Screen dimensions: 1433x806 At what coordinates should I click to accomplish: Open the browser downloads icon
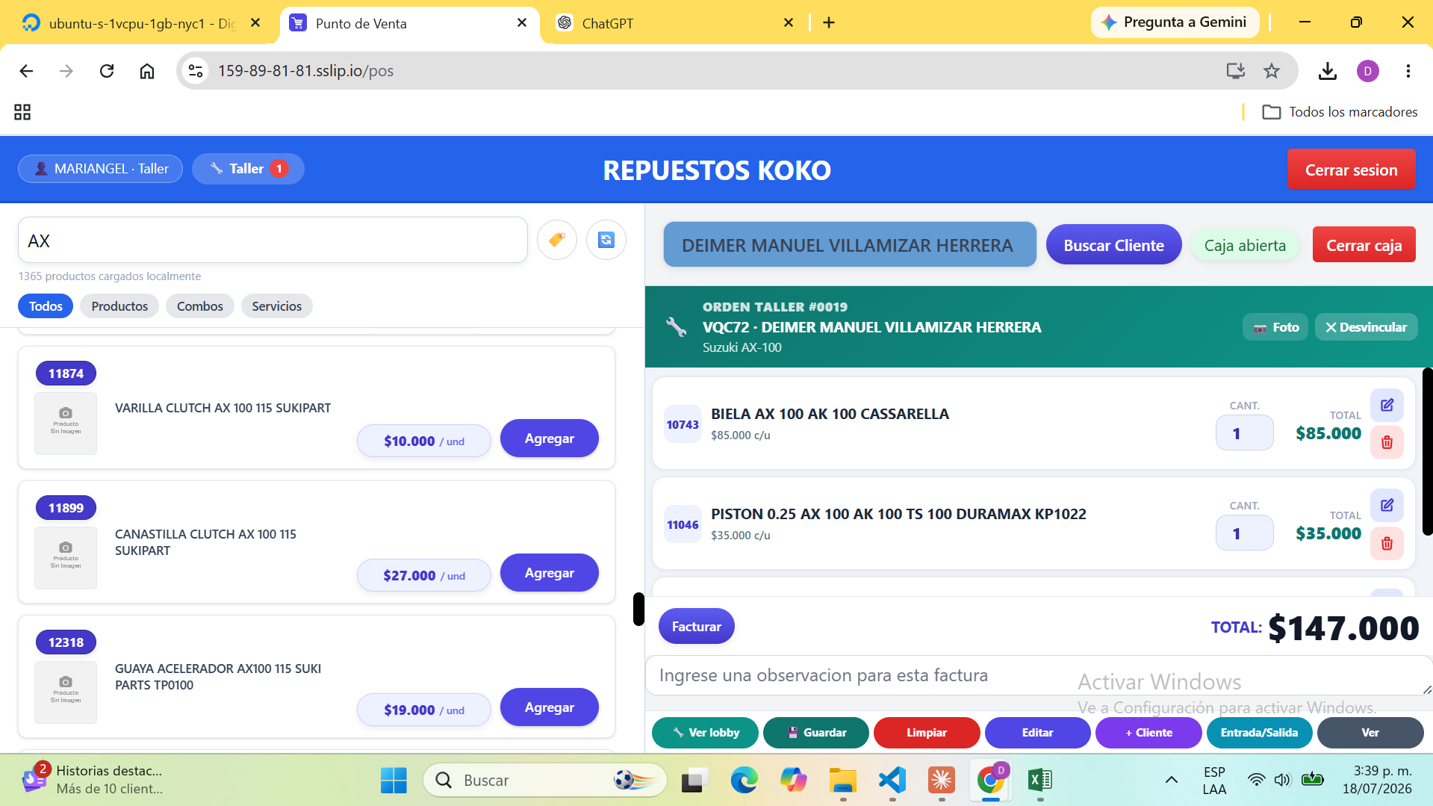(x=1327, y=71)
